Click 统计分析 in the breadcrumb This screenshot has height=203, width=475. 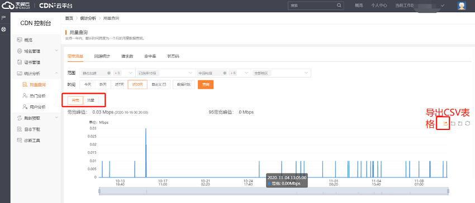point(88,18)
